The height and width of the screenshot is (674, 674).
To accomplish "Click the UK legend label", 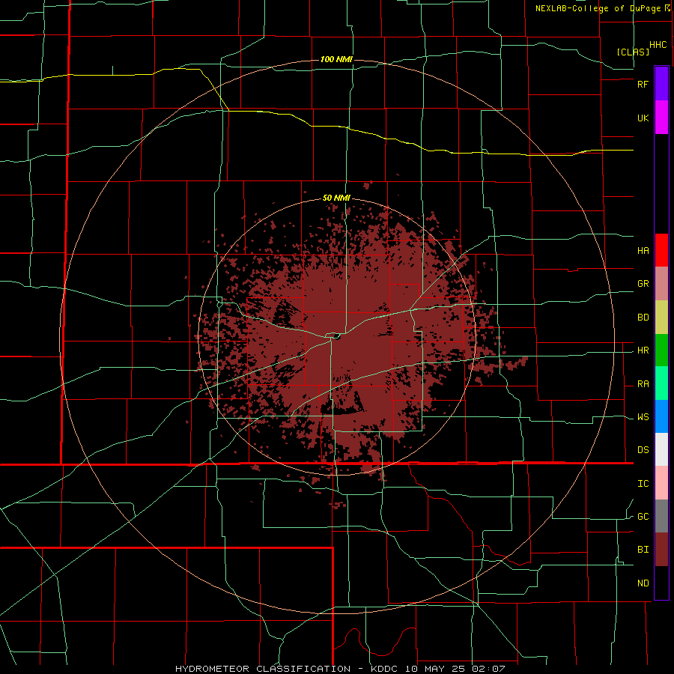I will [643, 118].
